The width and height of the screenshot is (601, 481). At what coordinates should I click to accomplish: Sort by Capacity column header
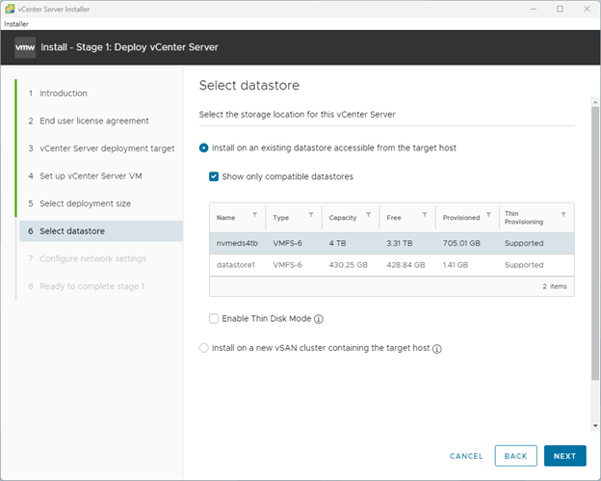point(343,218)
